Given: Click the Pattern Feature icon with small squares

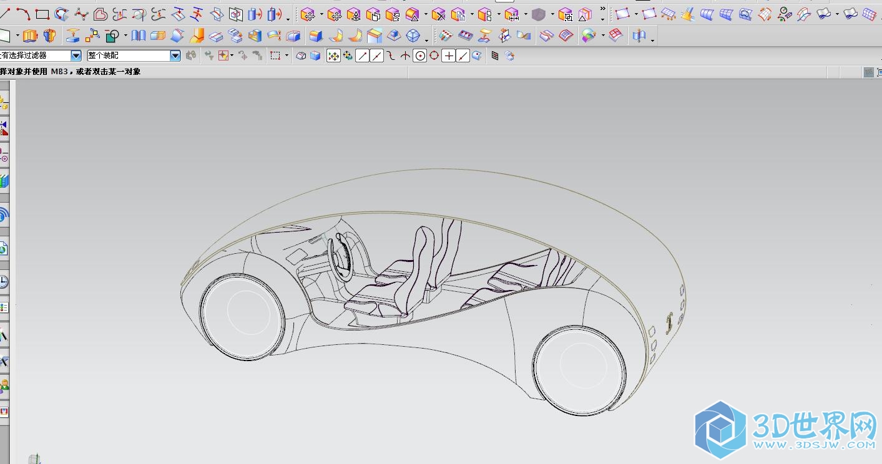Looking at the screenshot, I should coord(92,36).
